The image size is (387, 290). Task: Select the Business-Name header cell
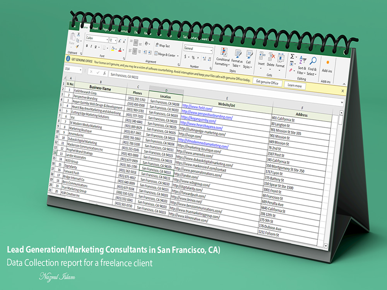click(100, 87)
